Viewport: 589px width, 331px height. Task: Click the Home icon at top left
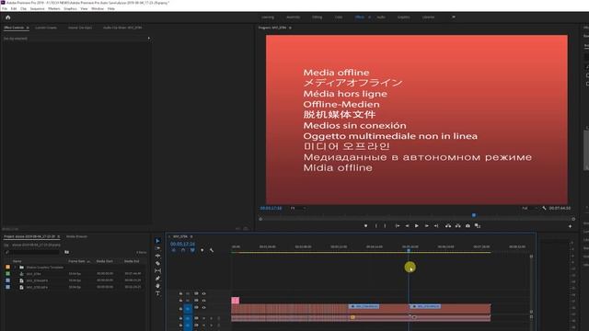click(x=8, y=17)
